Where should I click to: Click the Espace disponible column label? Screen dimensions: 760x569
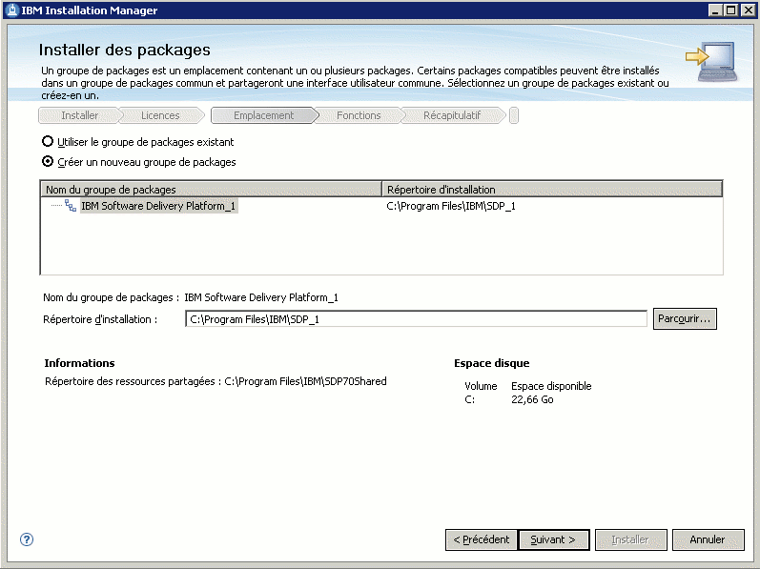tap(551, 386)
